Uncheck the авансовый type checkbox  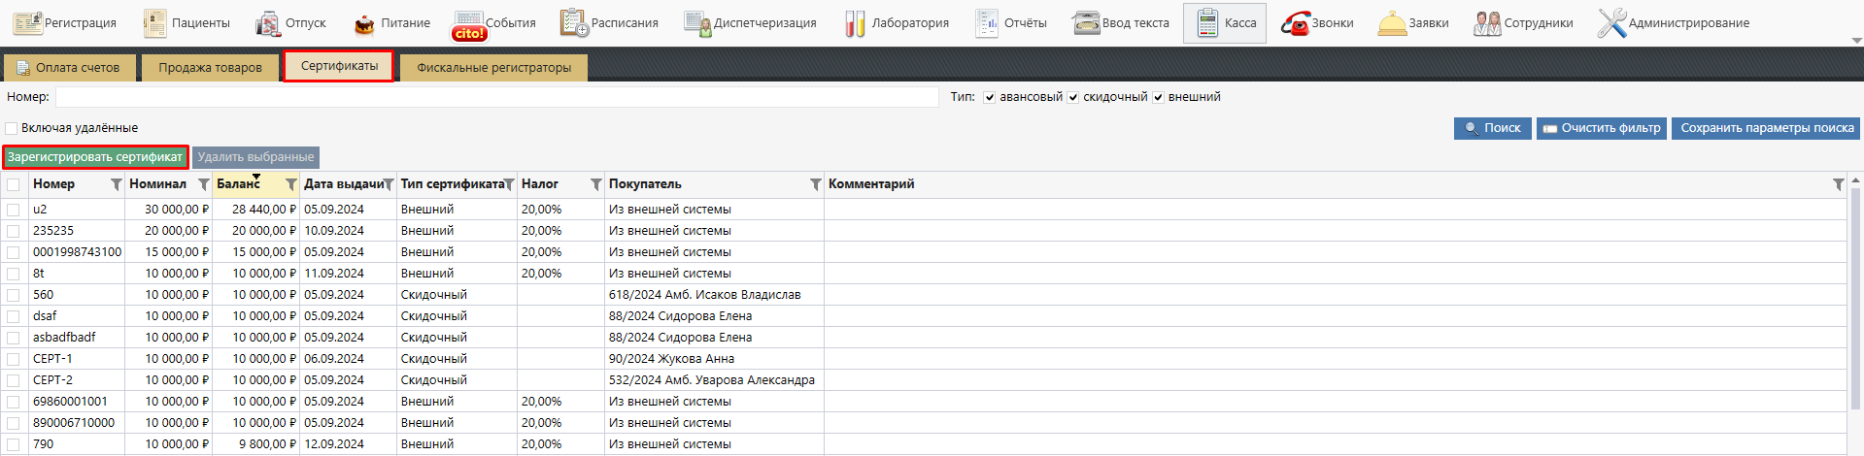pos(990,97)
